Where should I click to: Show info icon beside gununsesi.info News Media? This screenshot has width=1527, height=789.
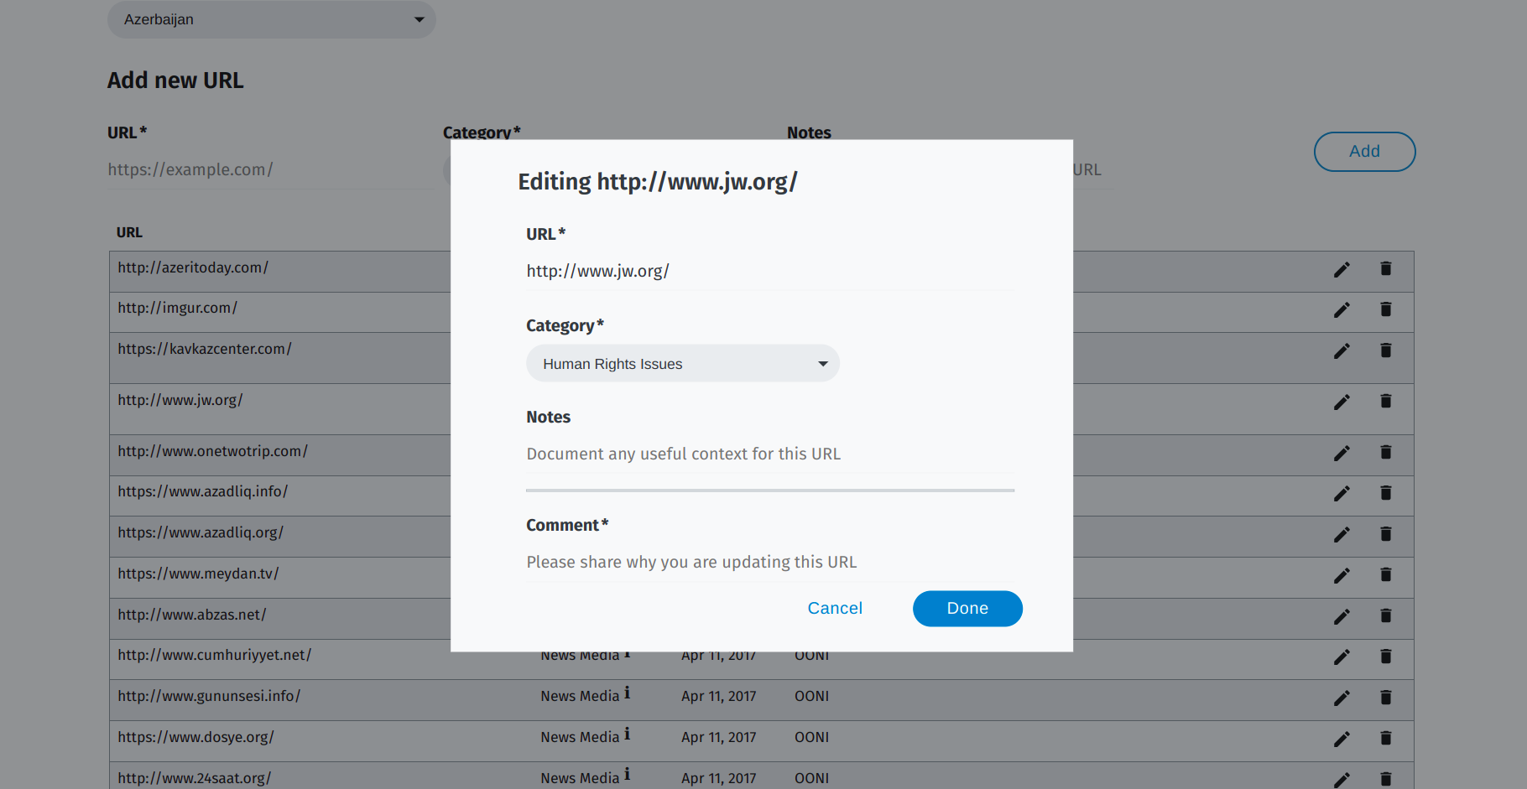pyautogui.click(x=627, y=693)
